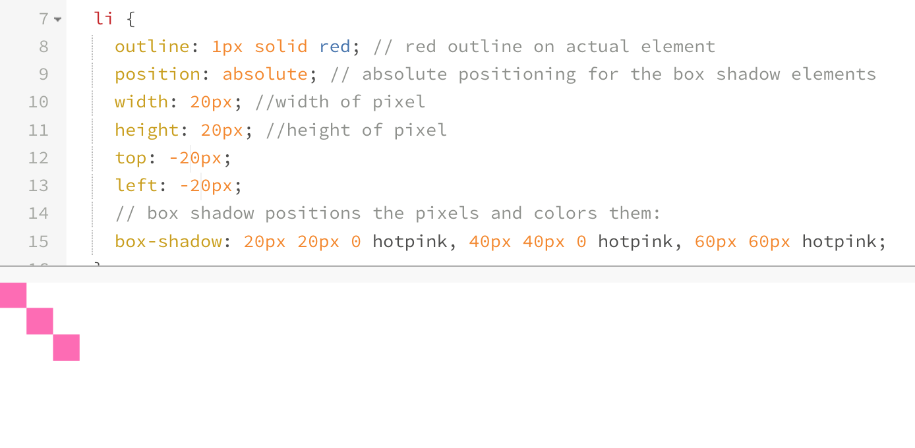Click the box-shadow property name

pos(168,242)
